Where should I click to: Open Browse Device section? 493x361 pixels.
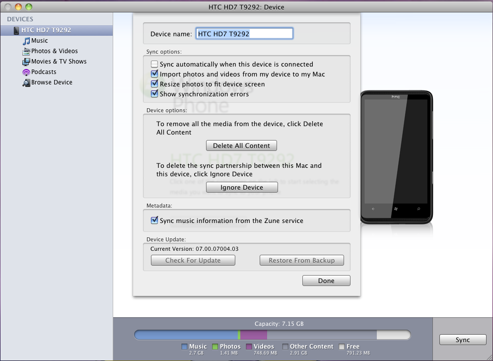coord(52,82)
